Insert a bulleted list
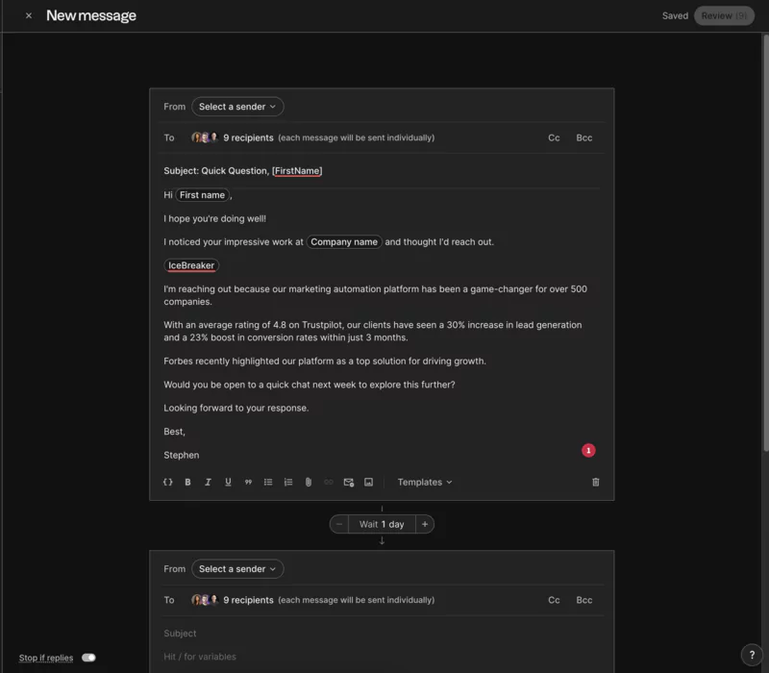The height and width of the screenshot is (673, 769). pos(268,483)
